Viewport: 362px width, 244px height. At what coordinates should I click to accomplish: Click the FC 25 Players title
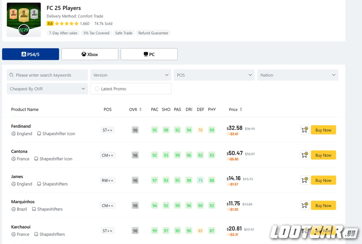coord(64,8)
